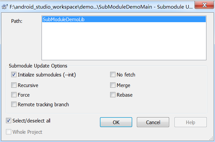Turn on the Merge checkbox
Image resolution: width=215 pixels, height=142 pixels.
113,85
